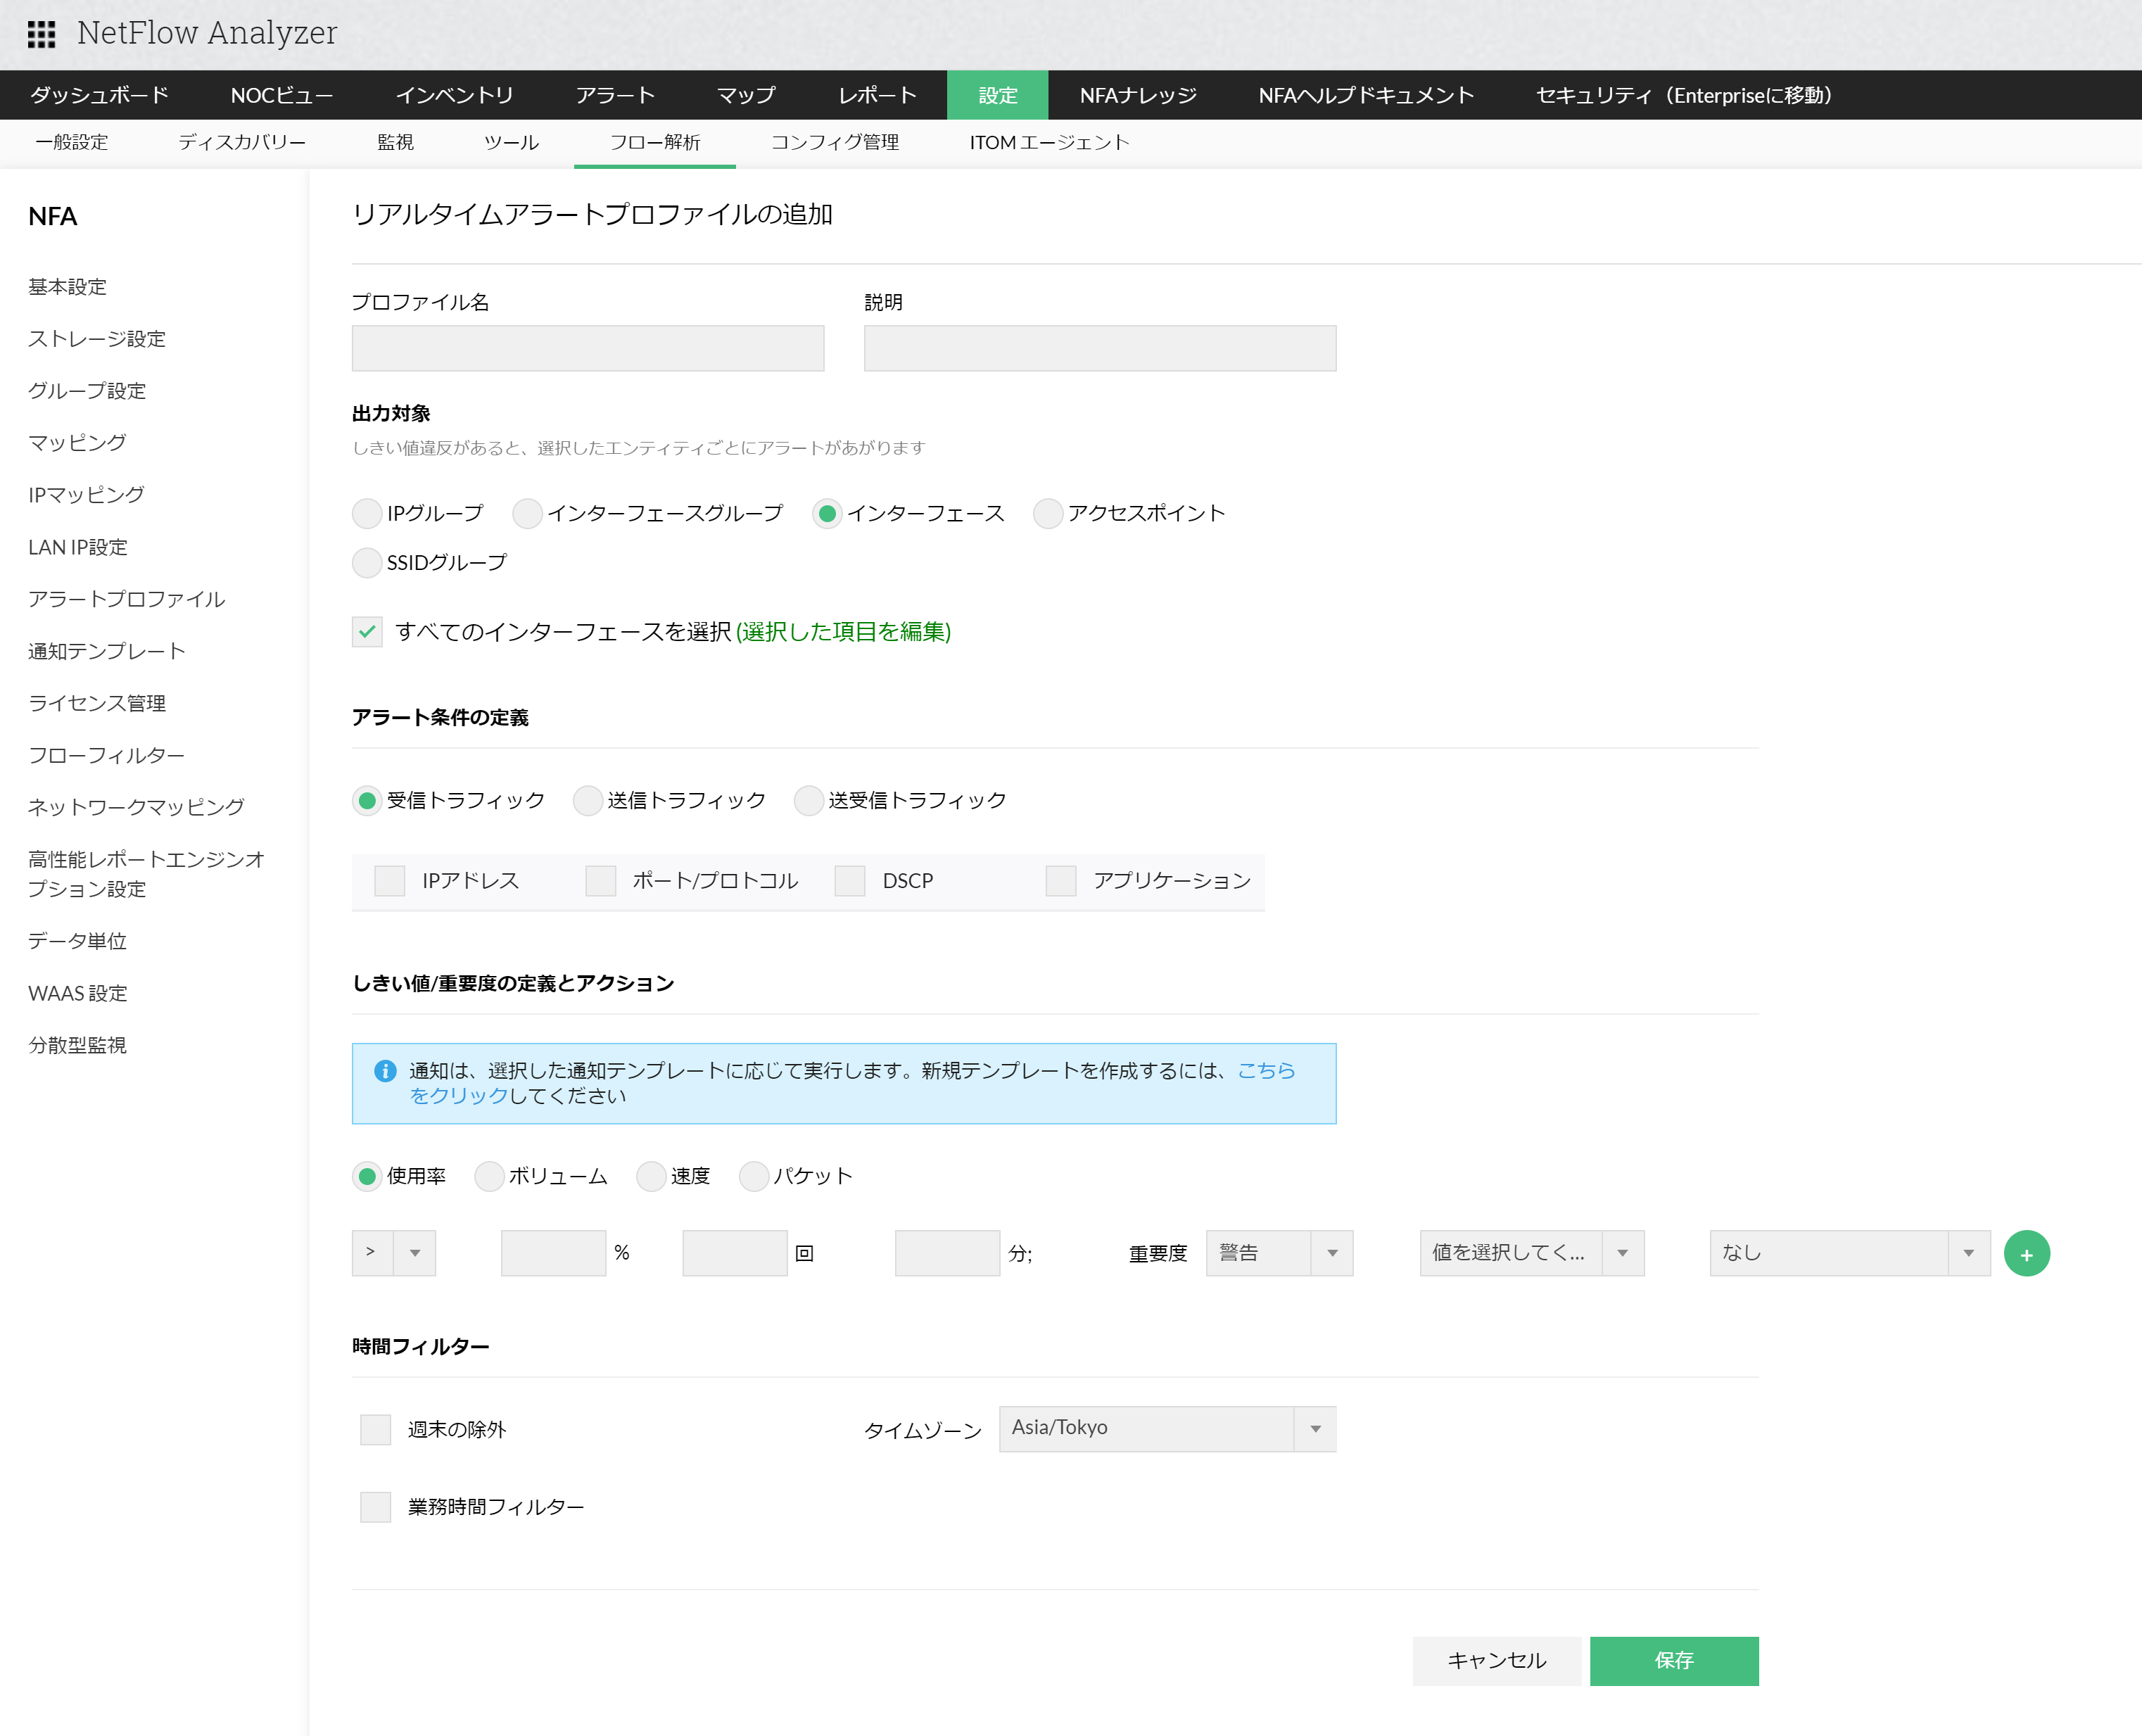
Task: Click the プロファイル名 input field
Action: (587, 348)
